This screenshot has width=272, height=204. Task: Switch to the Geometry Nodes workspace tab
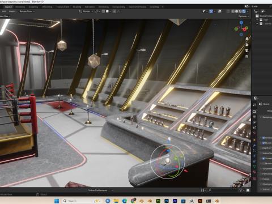138,7
